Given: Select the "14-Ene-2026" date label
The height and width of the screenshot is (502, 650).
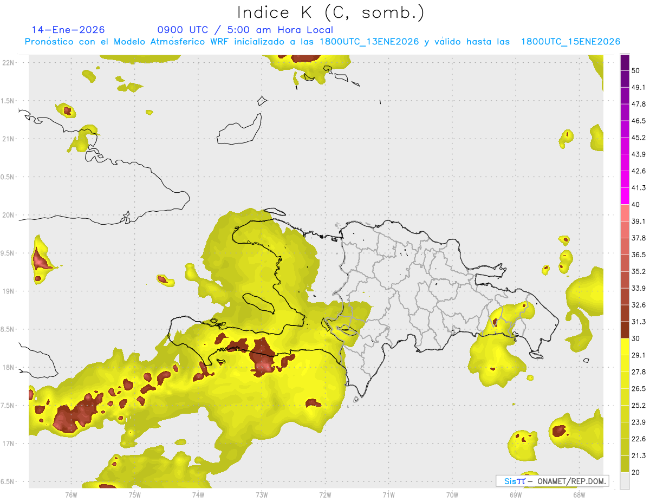Looking at the screenshot, I should tap(68, 30).
